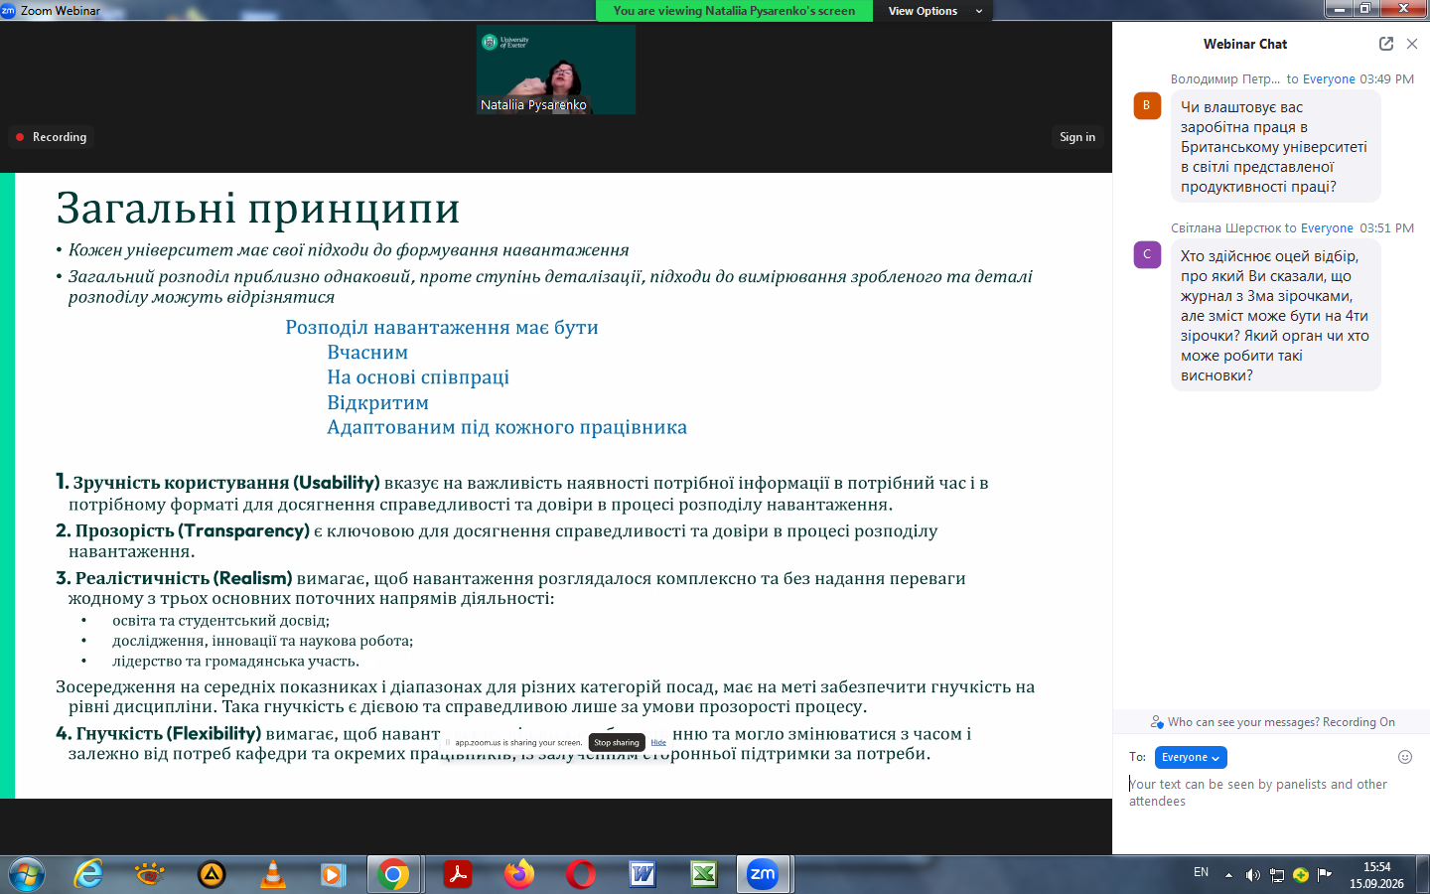Image resolution: width=1430 pixels, height=894 pixels.
Task: Click 'You are viewing Nataliia Pysarenko's screen' banner
Action: coord(734,11)
